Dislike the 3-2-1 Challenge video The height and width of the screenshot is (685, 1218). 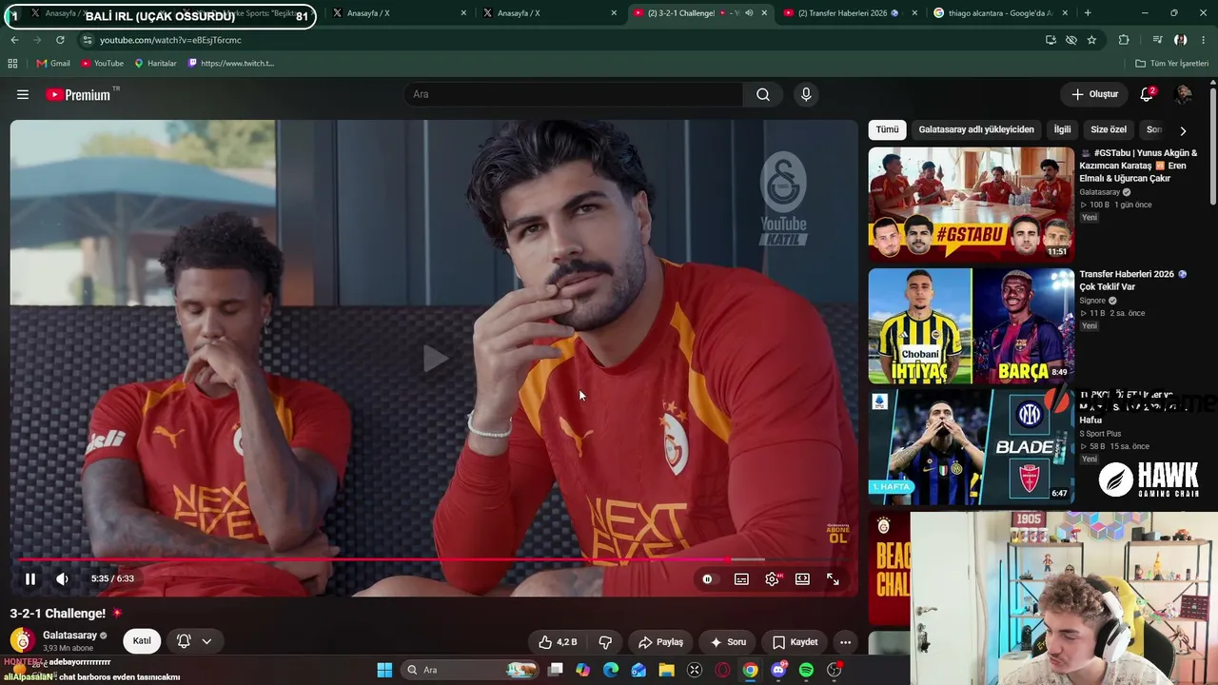coord(604,642)
